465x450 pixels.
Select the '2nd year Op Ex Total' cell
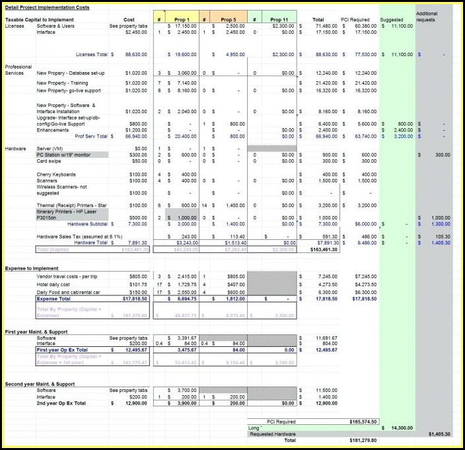61,402
